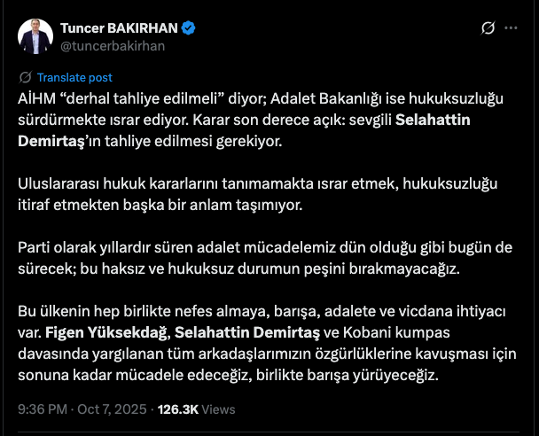Viewport: 539px width, 436px height.
Task: Click the Tuncer BAKIRHAN display name
Action: pos(119,28)
